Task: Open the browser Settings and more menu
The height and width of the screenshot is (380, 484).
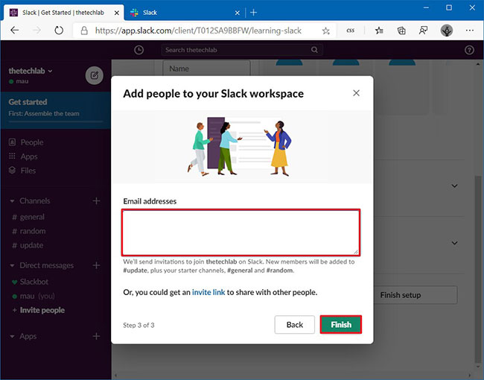Action: click(x=470, y=31)
